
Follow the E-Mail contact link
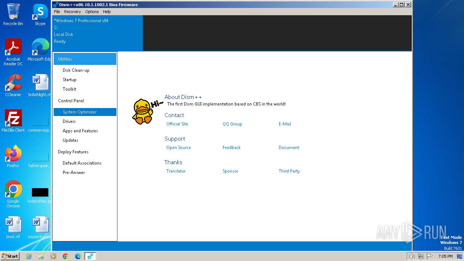(x=285, y=124)
